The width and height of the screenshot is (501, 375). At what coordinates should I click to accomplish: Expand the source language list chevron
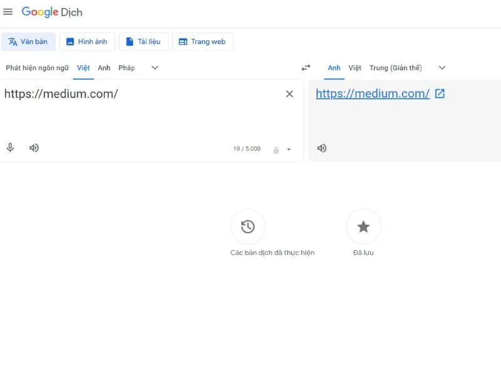(x=155, y=67)
